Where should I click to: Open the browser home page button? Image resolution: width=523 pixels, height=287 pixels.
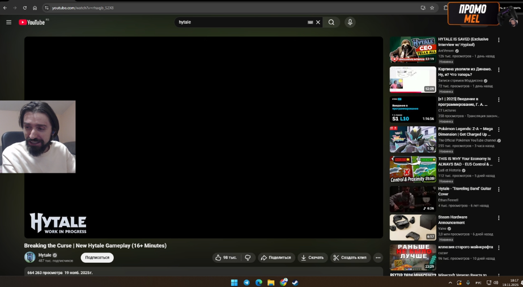(35, 8)
